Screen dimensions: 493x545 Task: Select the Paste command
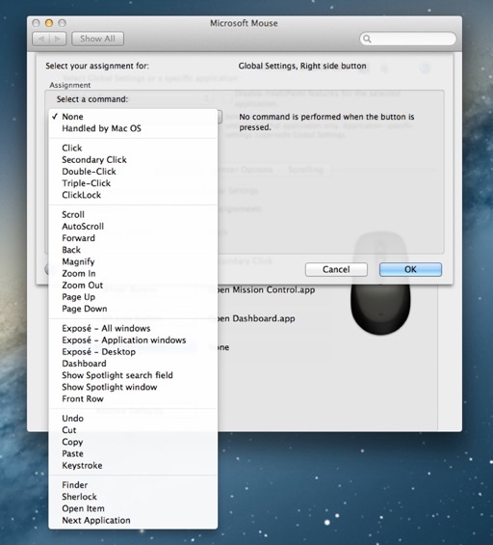133,454
